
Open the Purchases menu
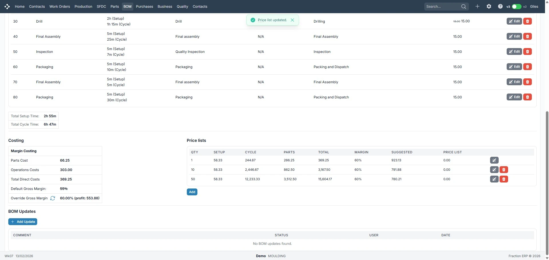click(x=144, y=7)
